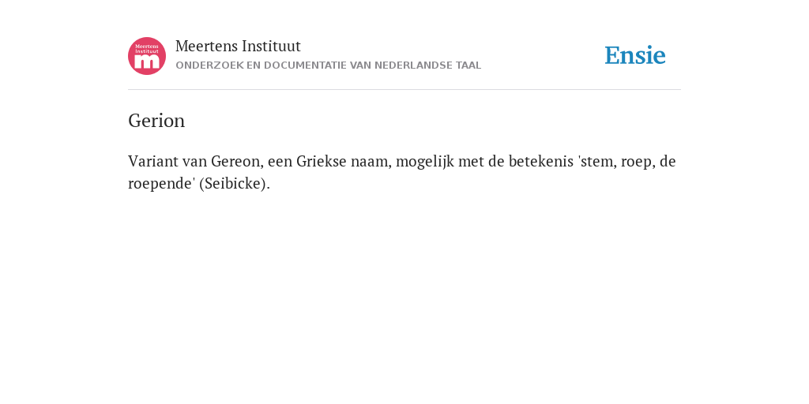Click the horizontal divider line under the header
Image resolution: width=809 pixels, height=404 pixels.
tap(404, 90)
